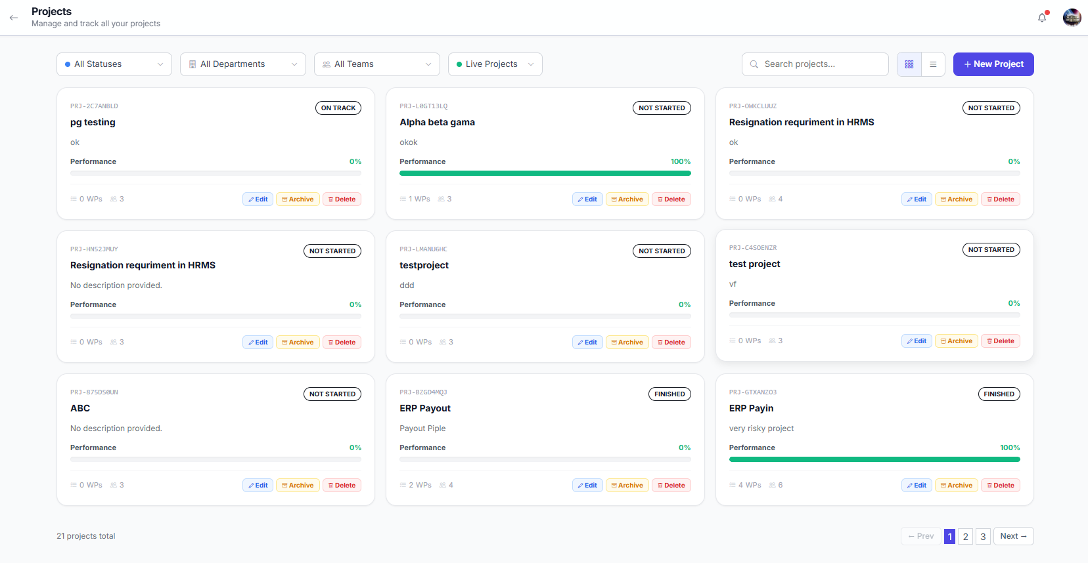Go to the Next page
The height and width of the screenshot is (563, 1088).
tap(1014, 536)
